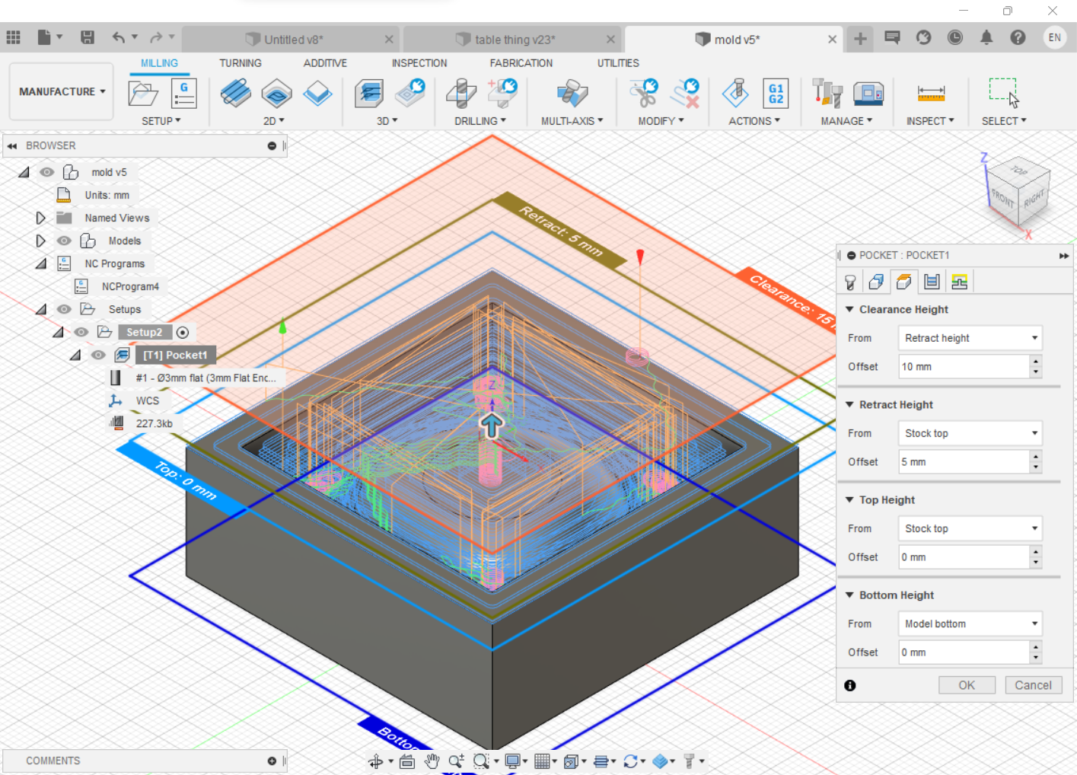Screen dimensions: 1077x775
Task: Click the Retract Offset 5 mm field
Action: [x=964, y=462]
